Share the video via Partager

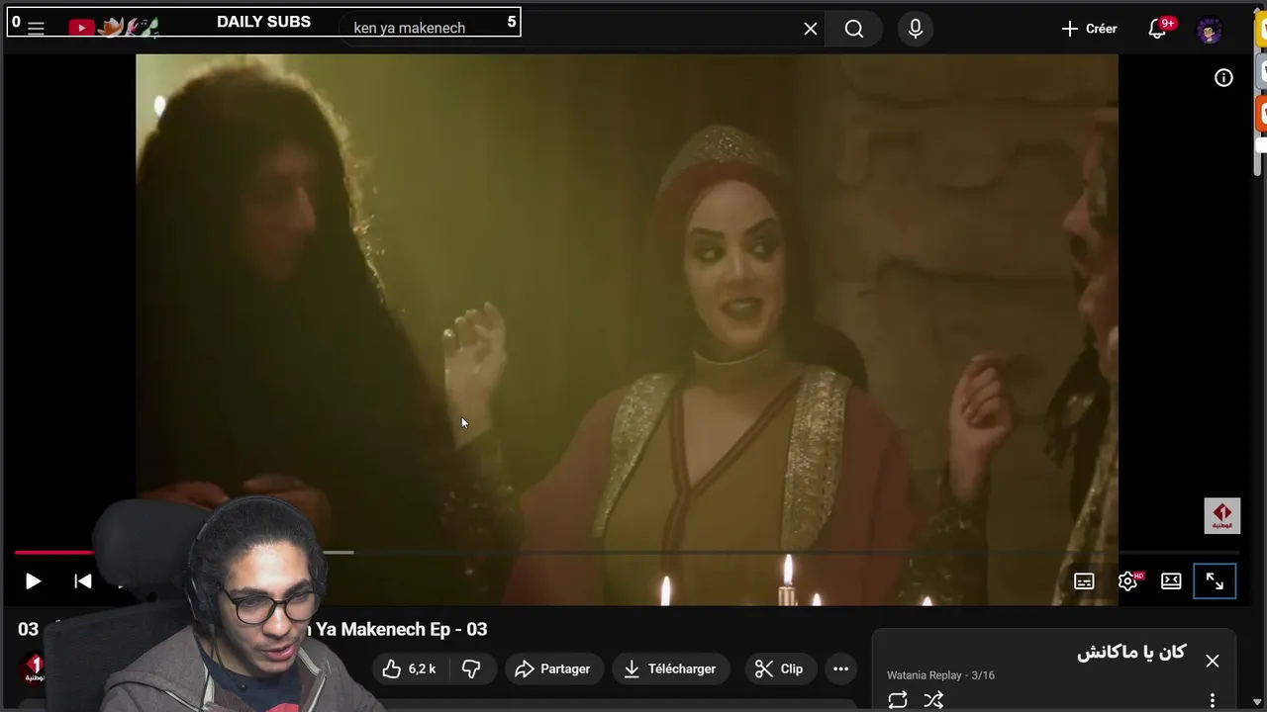tap(553, 669)
